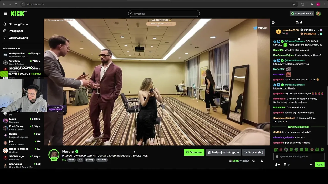Viewport: 328px width, 184px height.
Task: Click the share stream icon
Action: point(253,161)
